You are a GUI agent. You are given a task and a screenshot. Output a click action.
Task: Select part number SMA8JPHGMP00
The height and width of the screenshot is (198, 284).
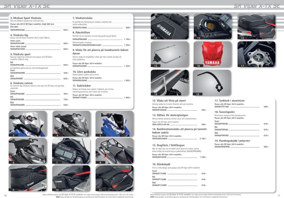(222, 147)
